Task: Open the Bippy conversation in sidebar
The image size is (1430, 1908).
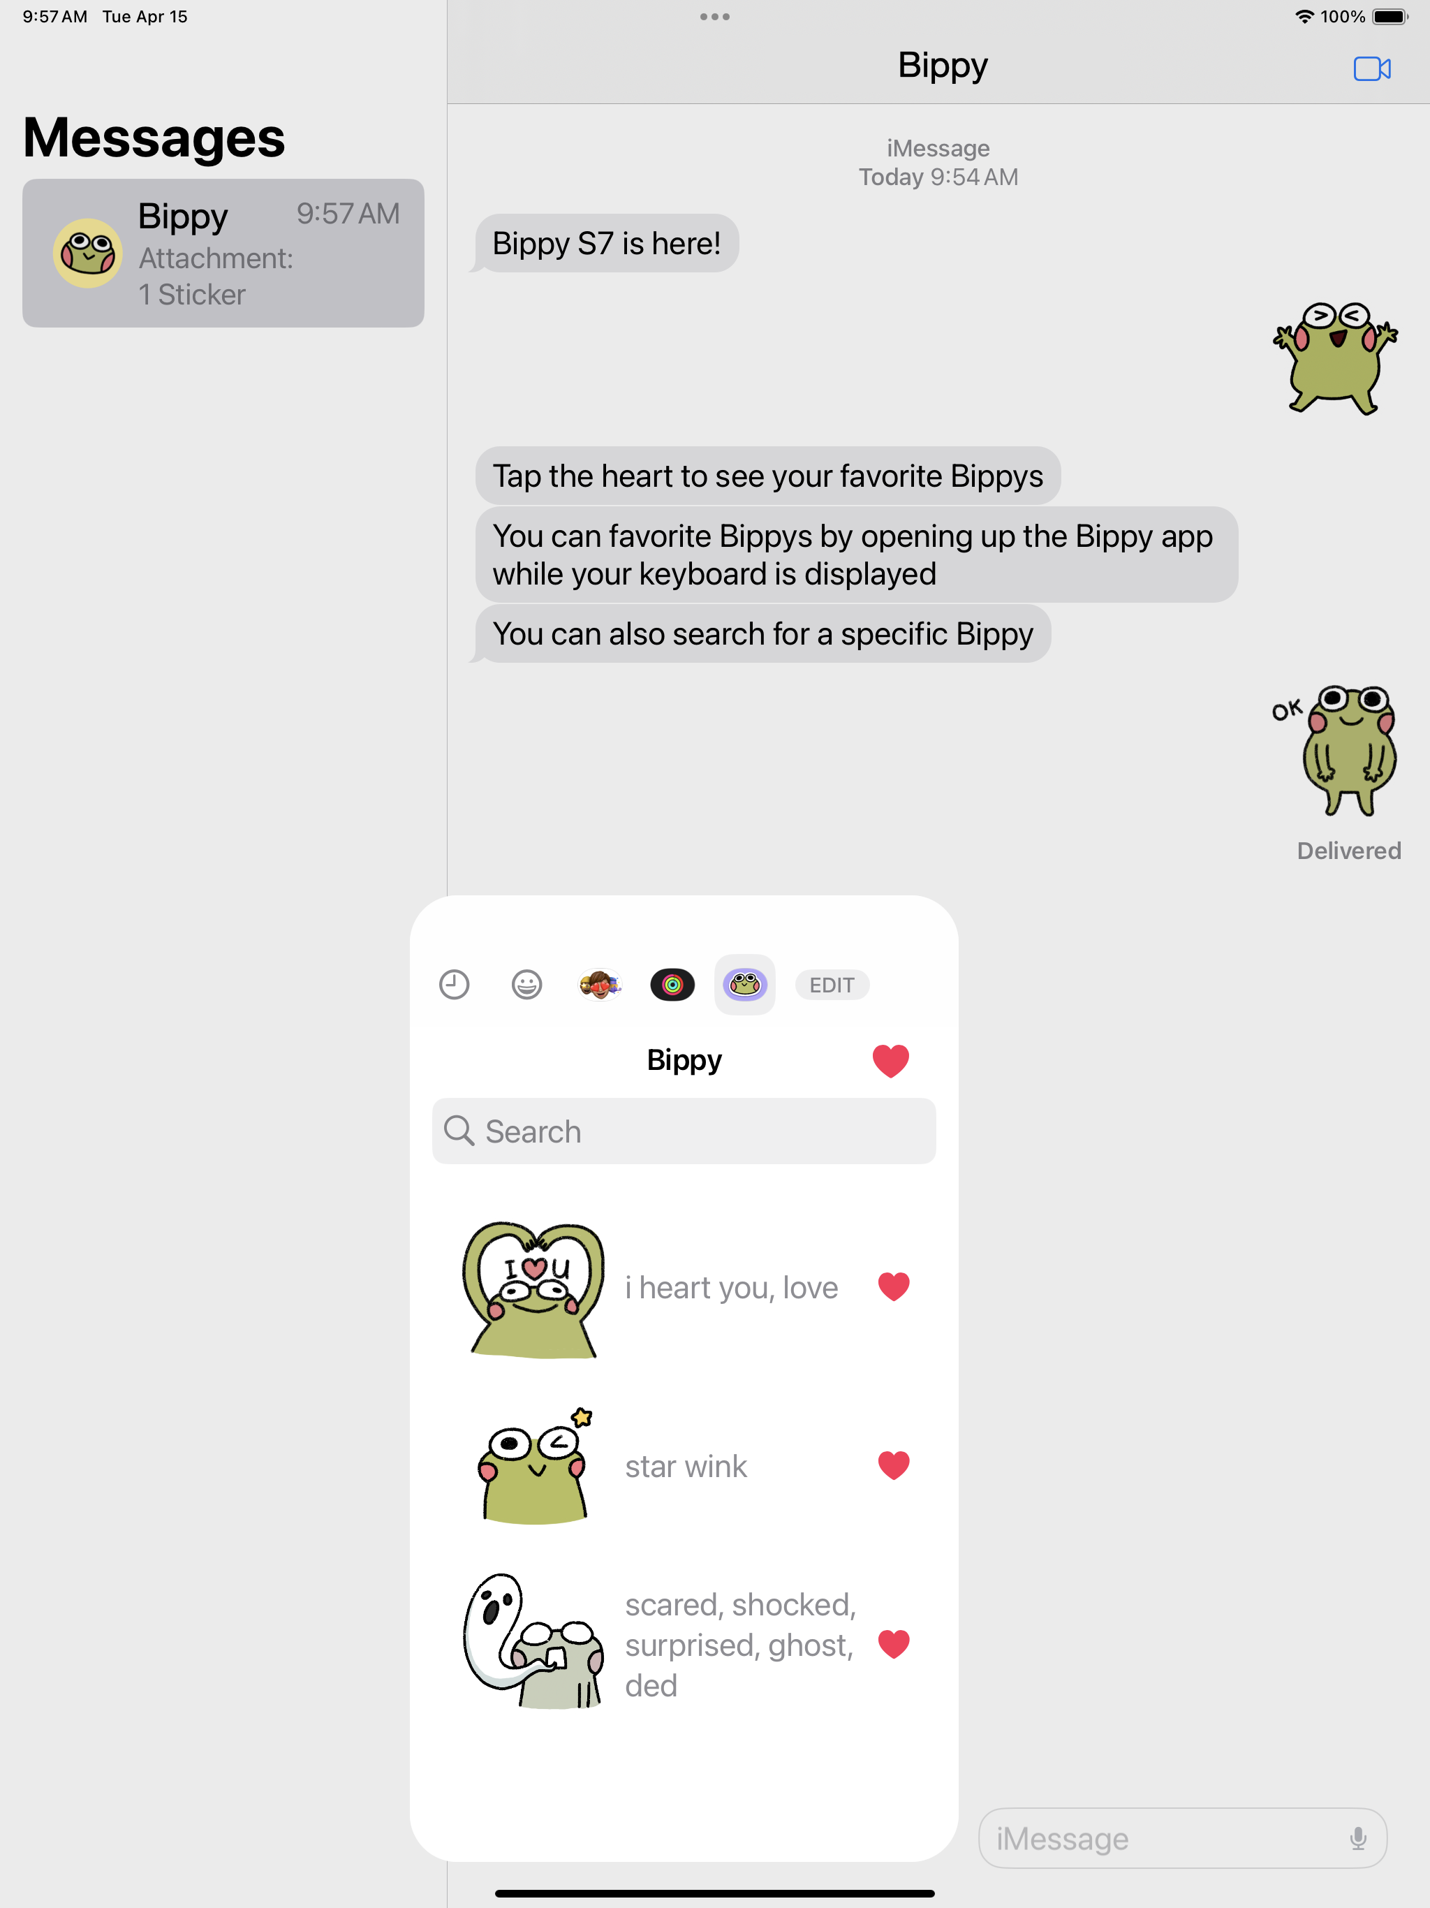Action: (223, 253)
